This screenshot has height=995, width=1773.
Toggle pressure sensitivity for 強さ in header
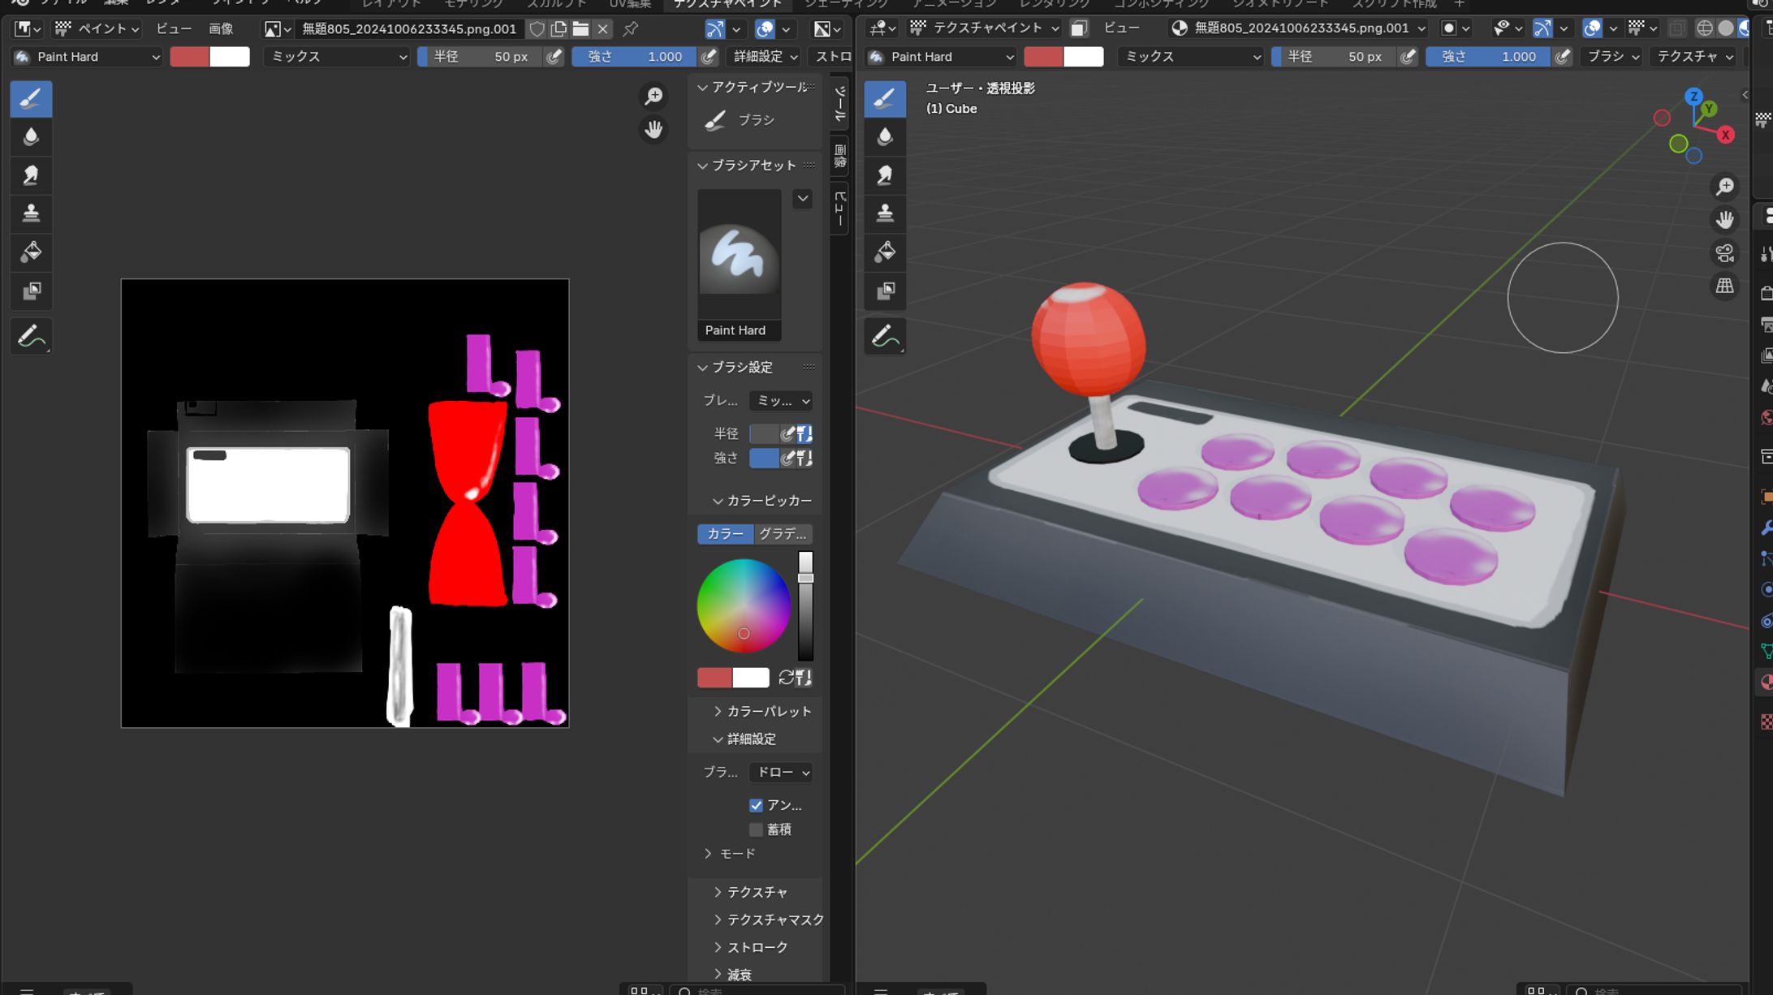(709, 57)
